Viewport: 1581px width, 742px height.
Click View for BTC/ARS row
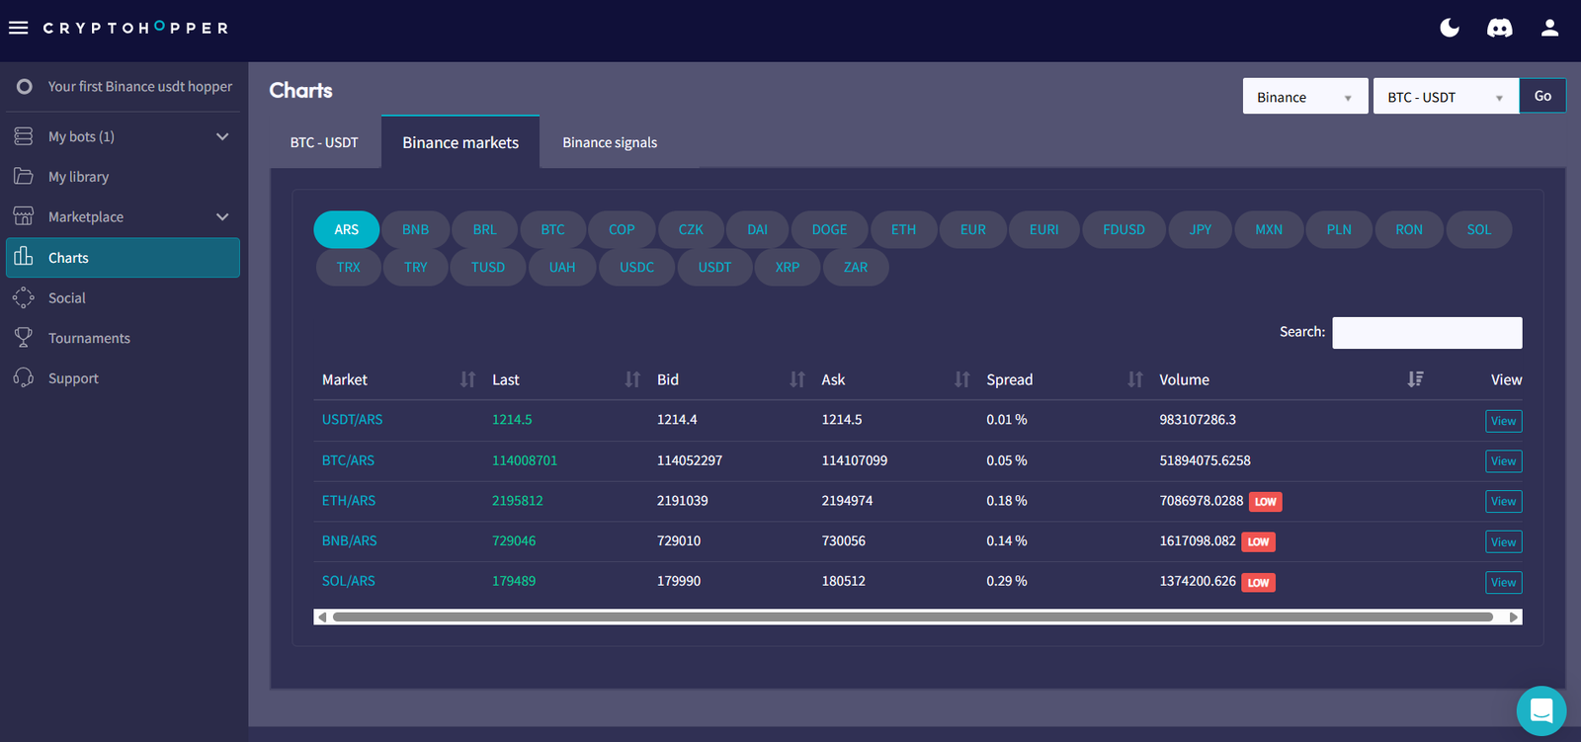click(1503, 461)
